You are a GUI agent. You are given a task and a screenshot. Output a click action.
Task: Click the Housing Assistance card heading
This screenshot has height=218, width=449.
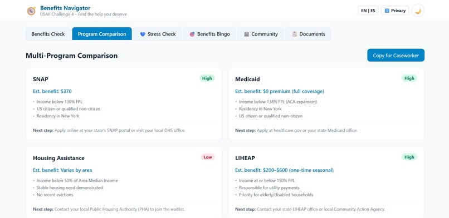pos(58,158)
